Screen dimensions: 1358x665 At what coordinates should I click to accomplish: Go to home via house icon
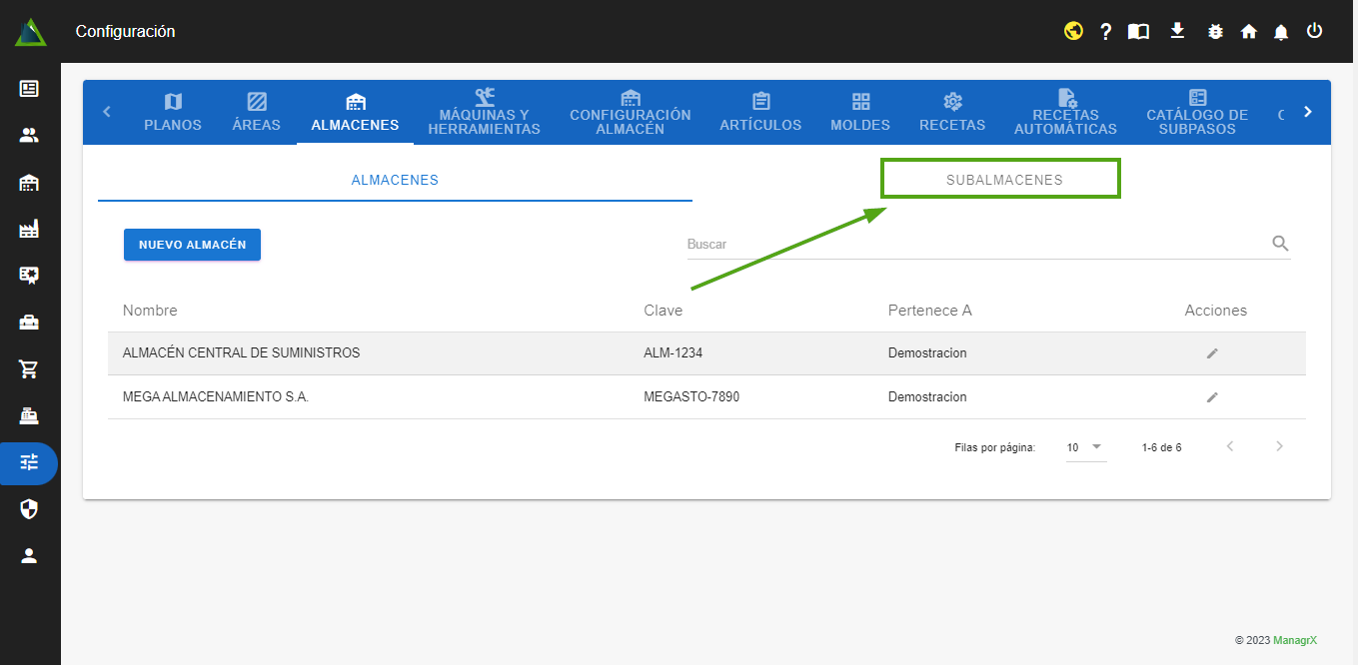click(1248, 31)
